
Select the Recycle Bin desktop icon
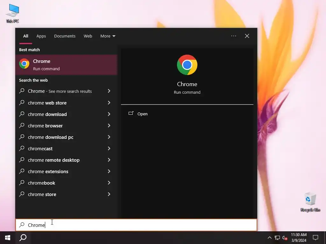tap(310, 202)
